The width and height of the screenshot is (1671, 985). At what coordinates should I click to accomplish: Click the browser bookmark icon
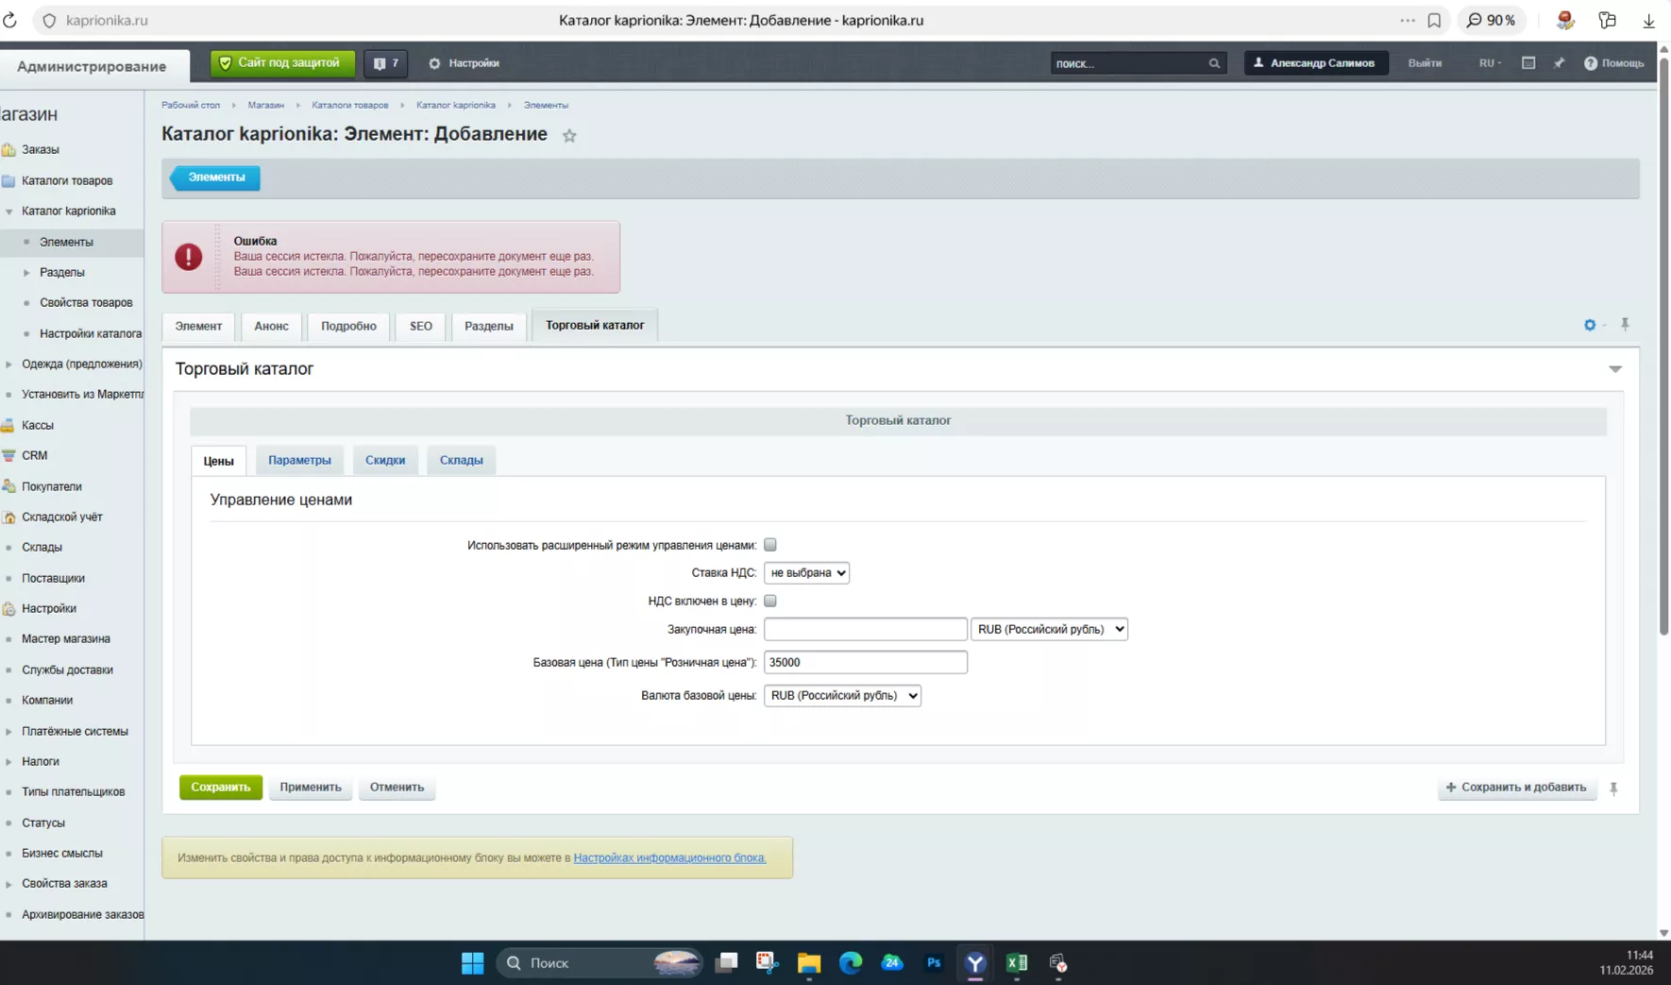(1434, 20)
